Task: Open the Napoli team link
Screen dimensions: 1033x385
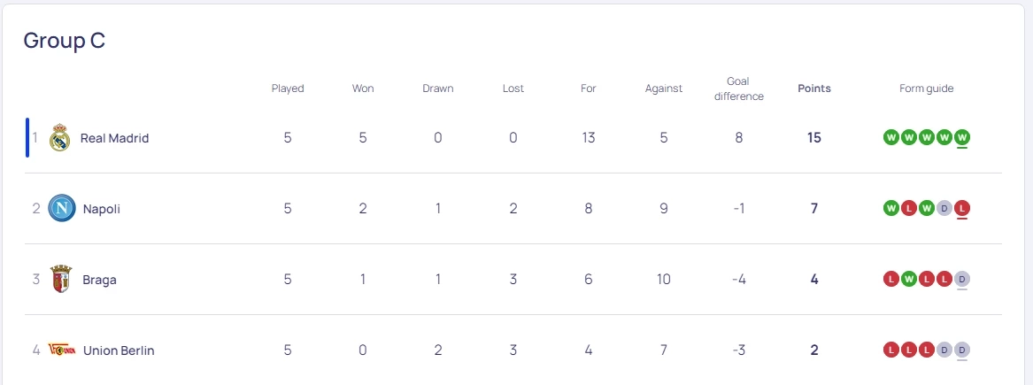Action: pos(102,209)
